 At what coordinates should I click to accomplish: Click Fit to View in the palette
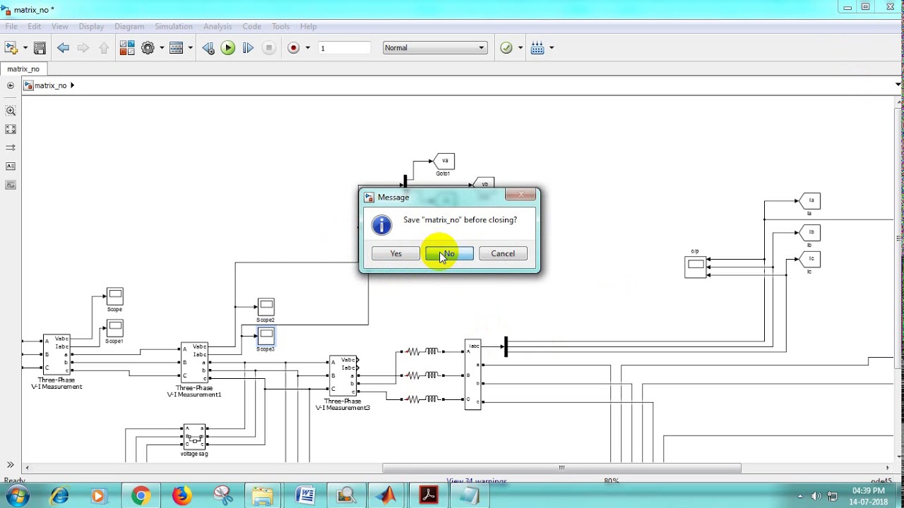(x=11, y=129)
